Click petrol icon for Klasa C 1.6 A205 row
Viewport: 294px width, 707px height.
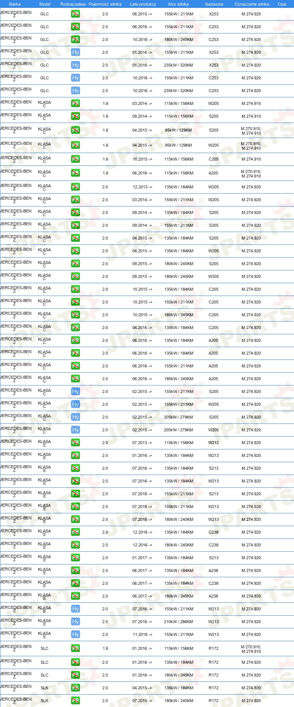pos(75,173)
